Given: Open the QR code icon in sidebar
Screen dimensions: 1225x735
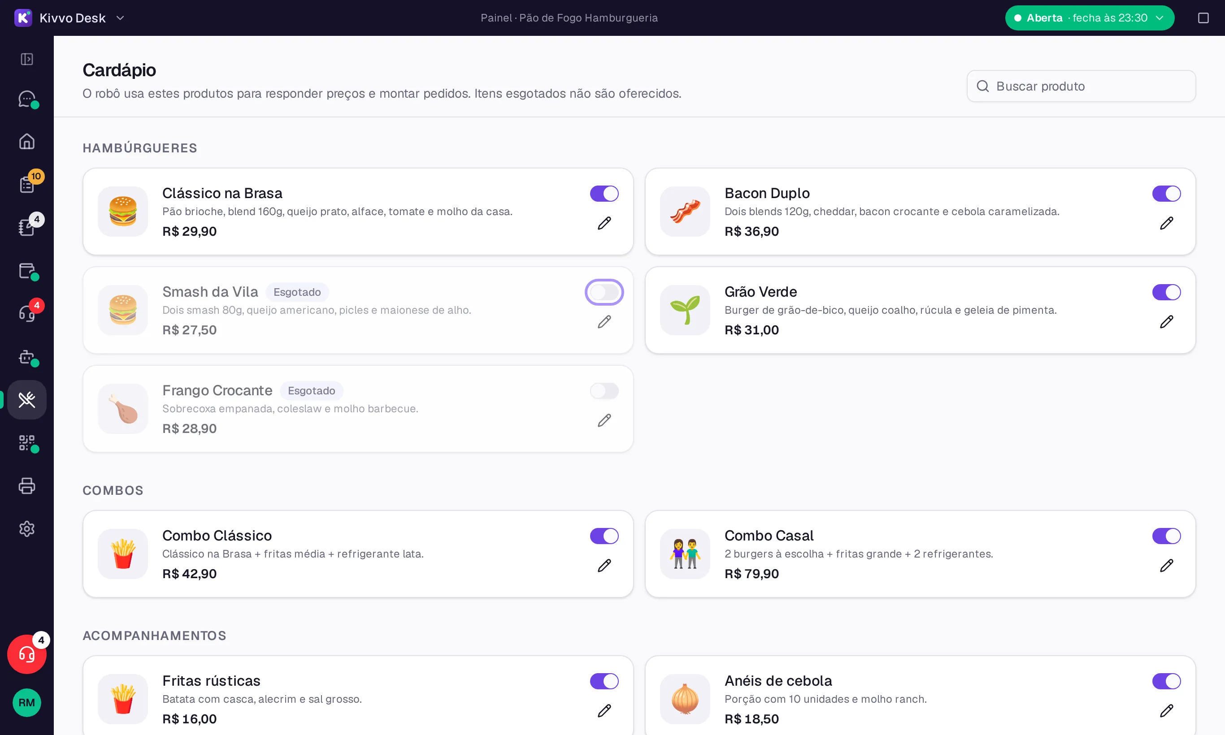Looking at the screenshot, I should click(x=27, y=443).
